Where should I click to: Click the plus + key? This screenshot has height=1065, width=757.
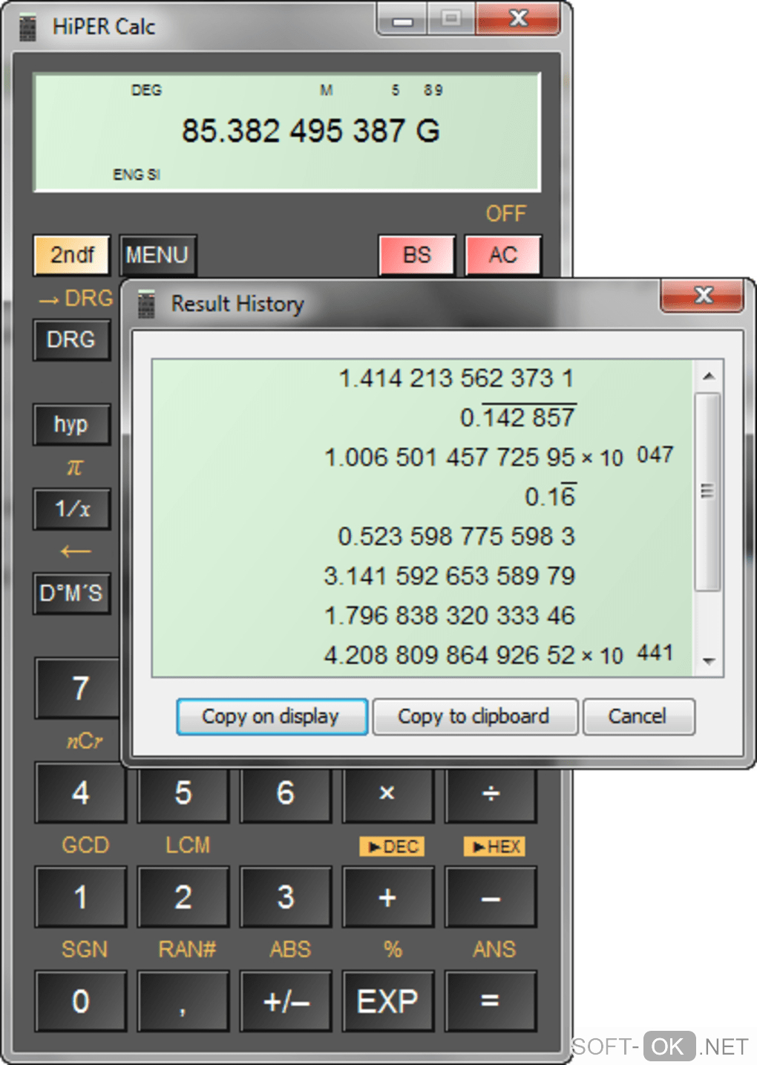point(387,897)
